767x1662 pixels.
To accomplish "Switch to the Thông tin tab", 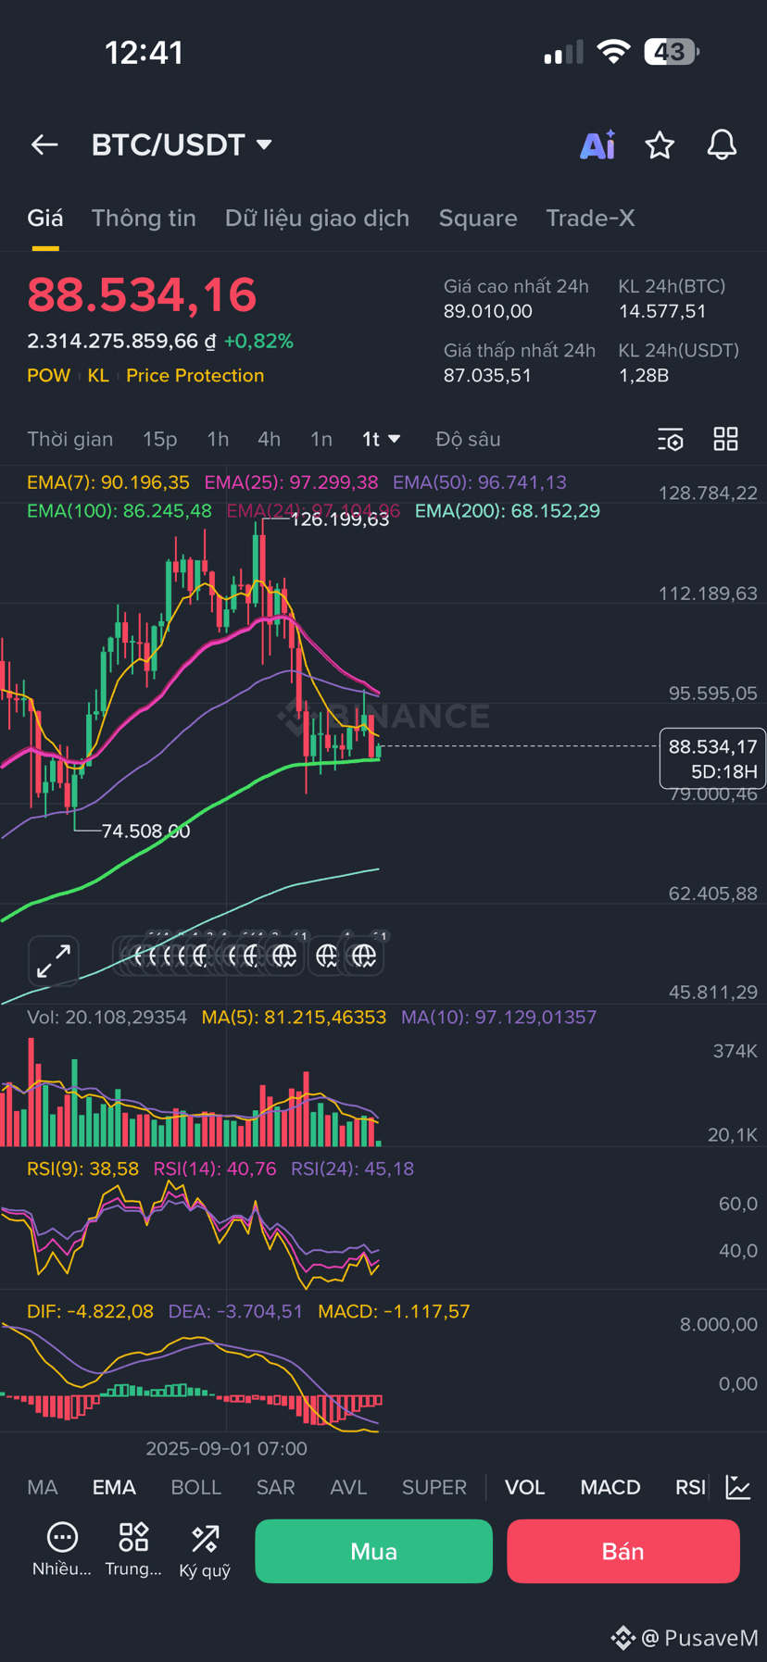I will tap(144, 219).
